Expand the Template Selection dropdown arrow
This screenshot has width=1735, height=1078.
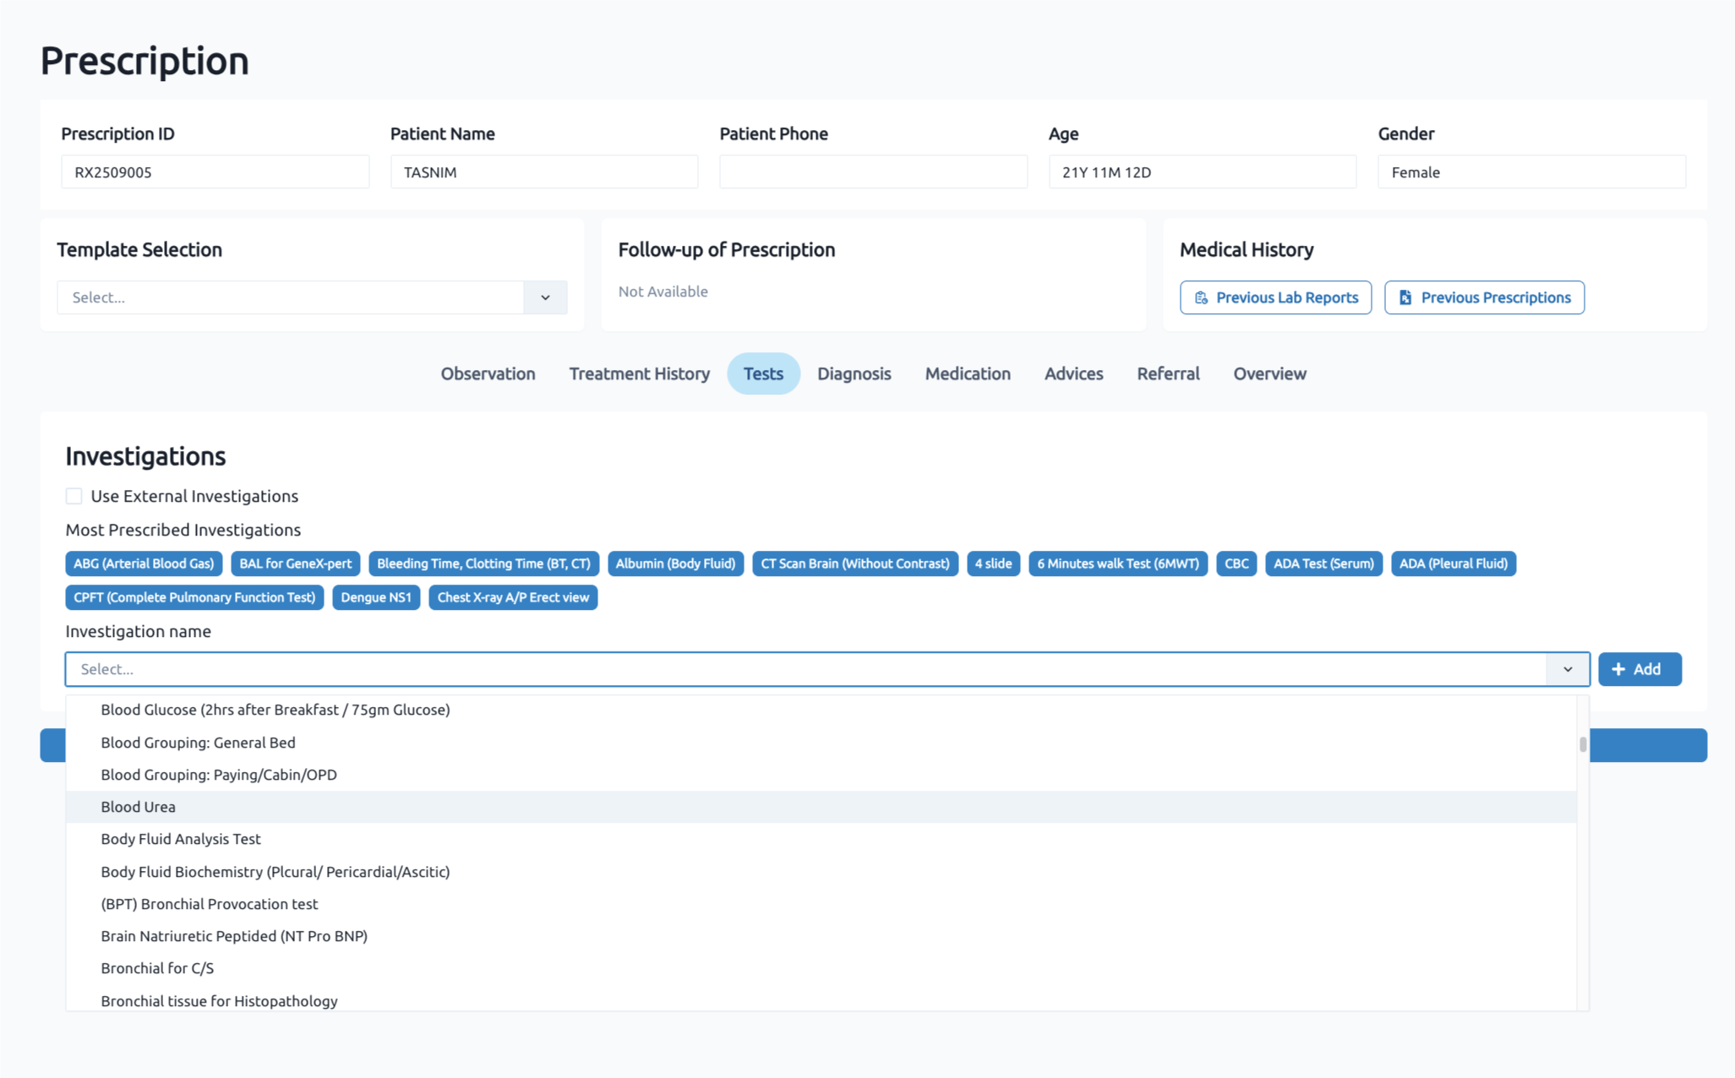[545, 297]
